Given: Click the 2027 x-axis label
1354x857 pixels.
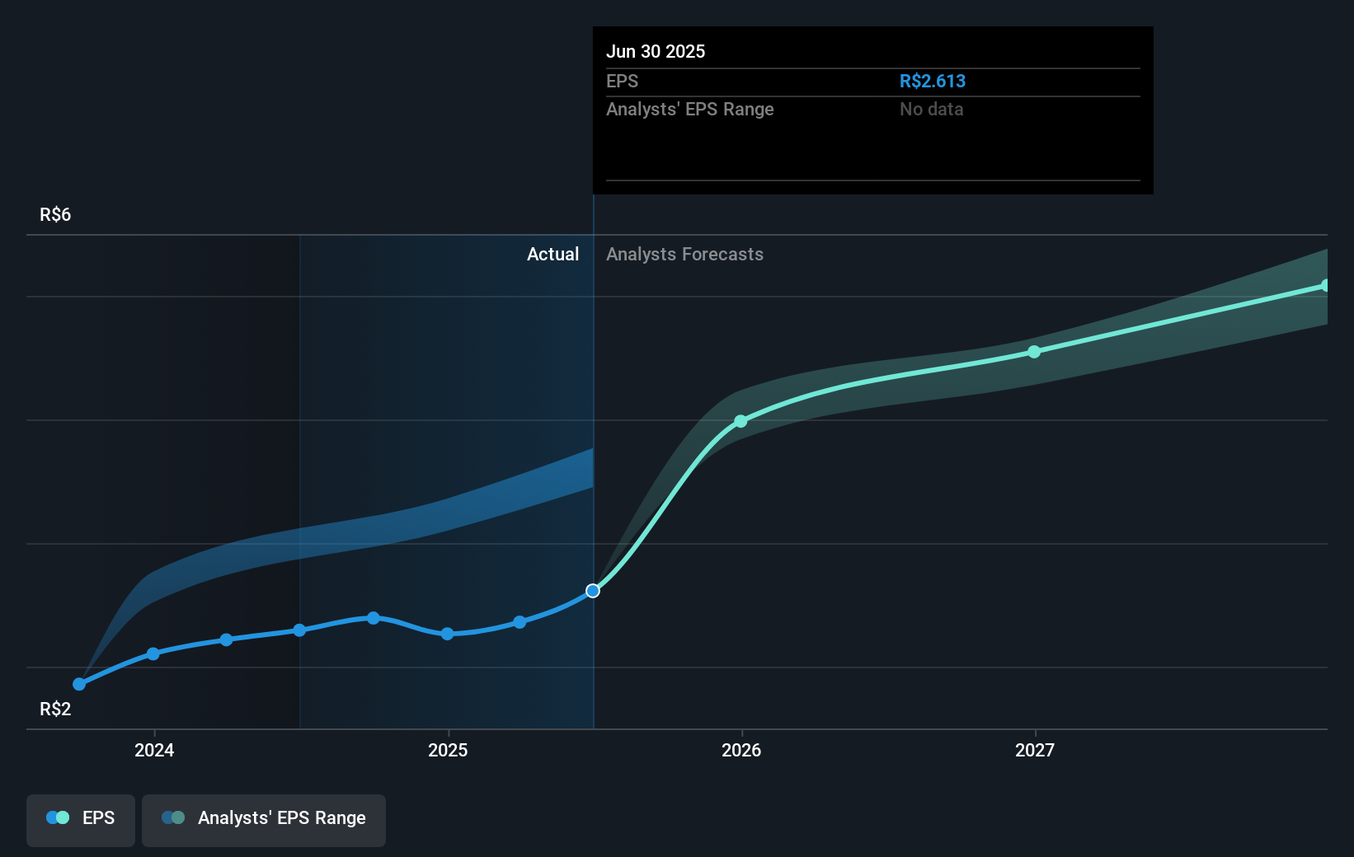Looking at the screenshot, I should tap(1035, 750).
